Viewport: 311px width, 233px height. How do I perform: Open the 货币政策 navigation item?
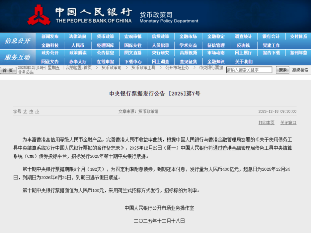pos(105,37)
